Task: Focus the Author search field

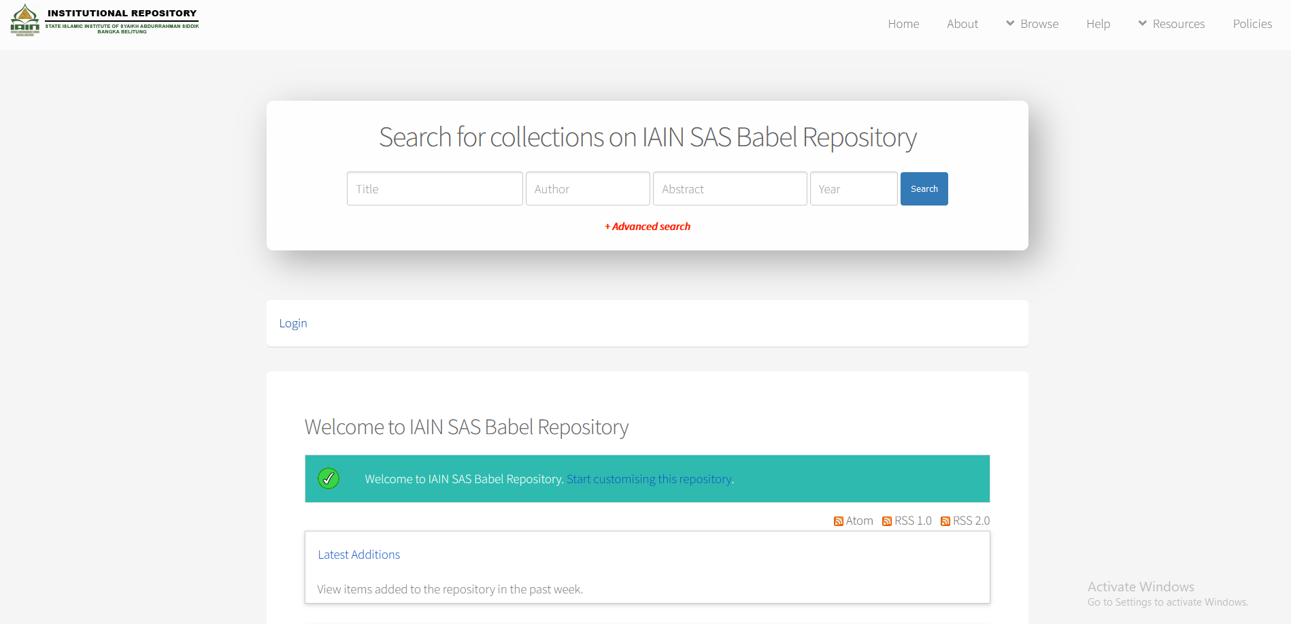Action: point(588,188)
